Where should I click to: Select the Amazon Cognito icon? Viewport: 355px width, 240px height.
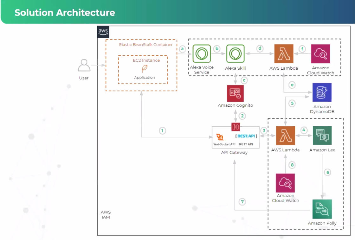tap(236, 93)
